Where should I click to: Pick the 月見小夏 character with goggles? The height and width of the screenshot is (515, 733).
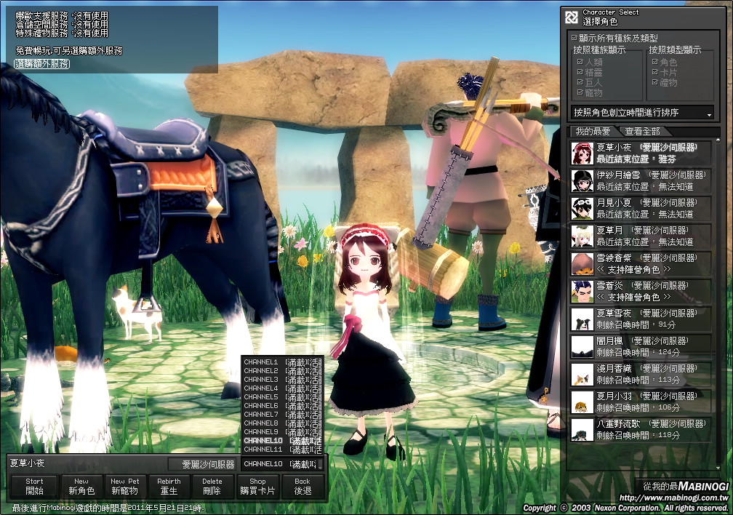click(580, 208)
